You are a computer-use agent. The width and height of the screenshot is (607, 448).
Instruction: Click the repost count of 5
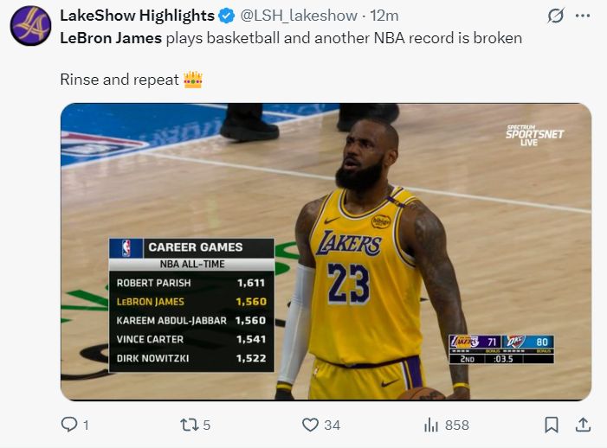[207, 426]
